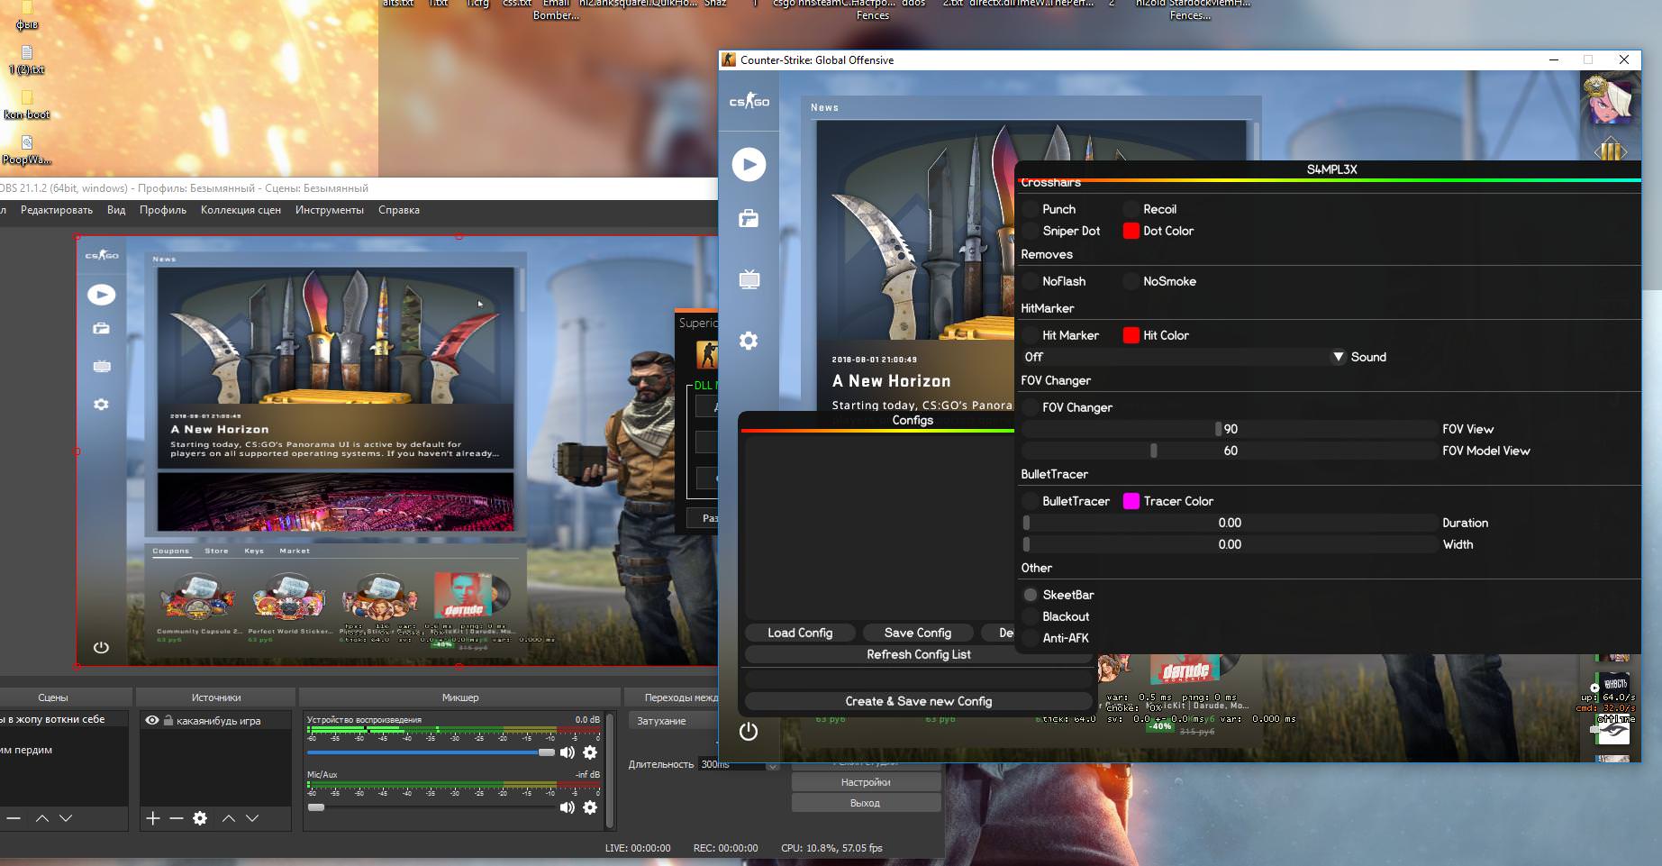1662x866 pixels.
Task: Open playback device mixer settings gear
Action: pyautogui.click(x=590, y=752)
